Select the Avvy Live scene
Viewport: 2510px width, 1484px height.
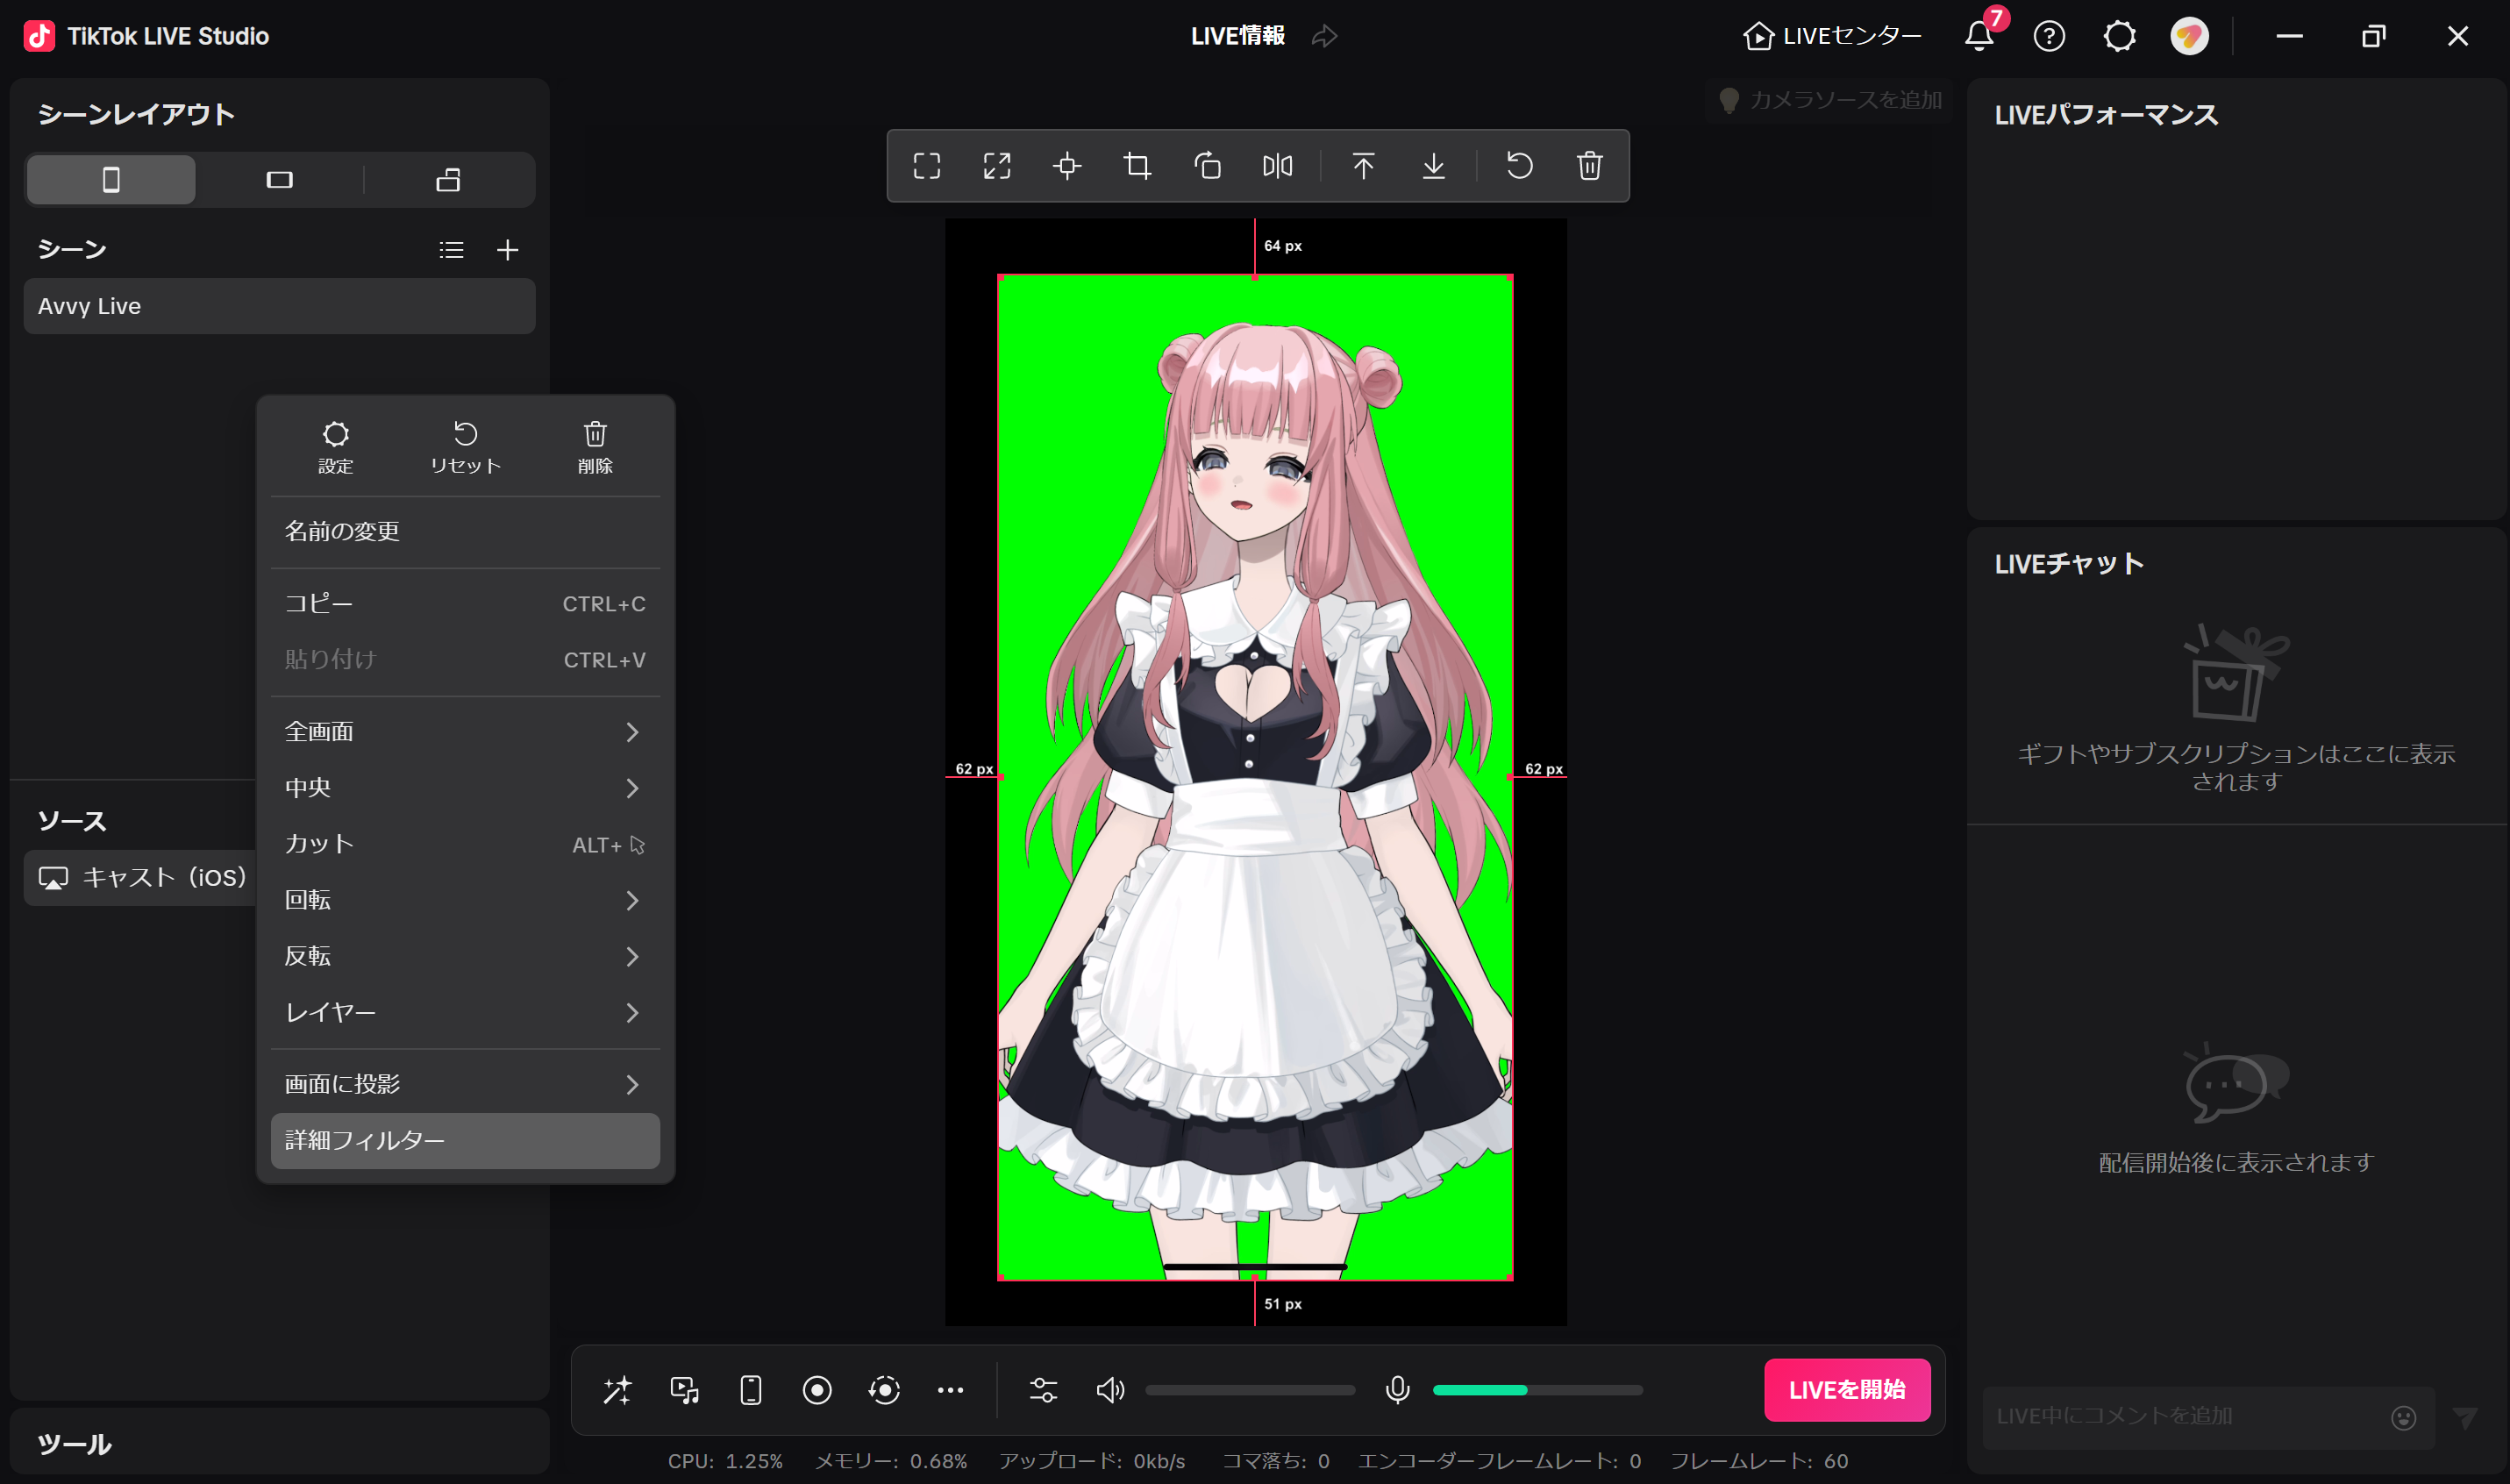pos(280,306)
